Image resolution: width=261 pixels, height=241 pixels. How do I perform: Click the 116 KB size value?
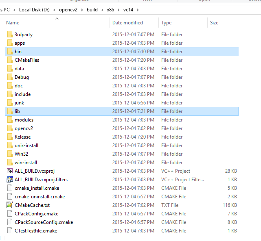(230, 205)
